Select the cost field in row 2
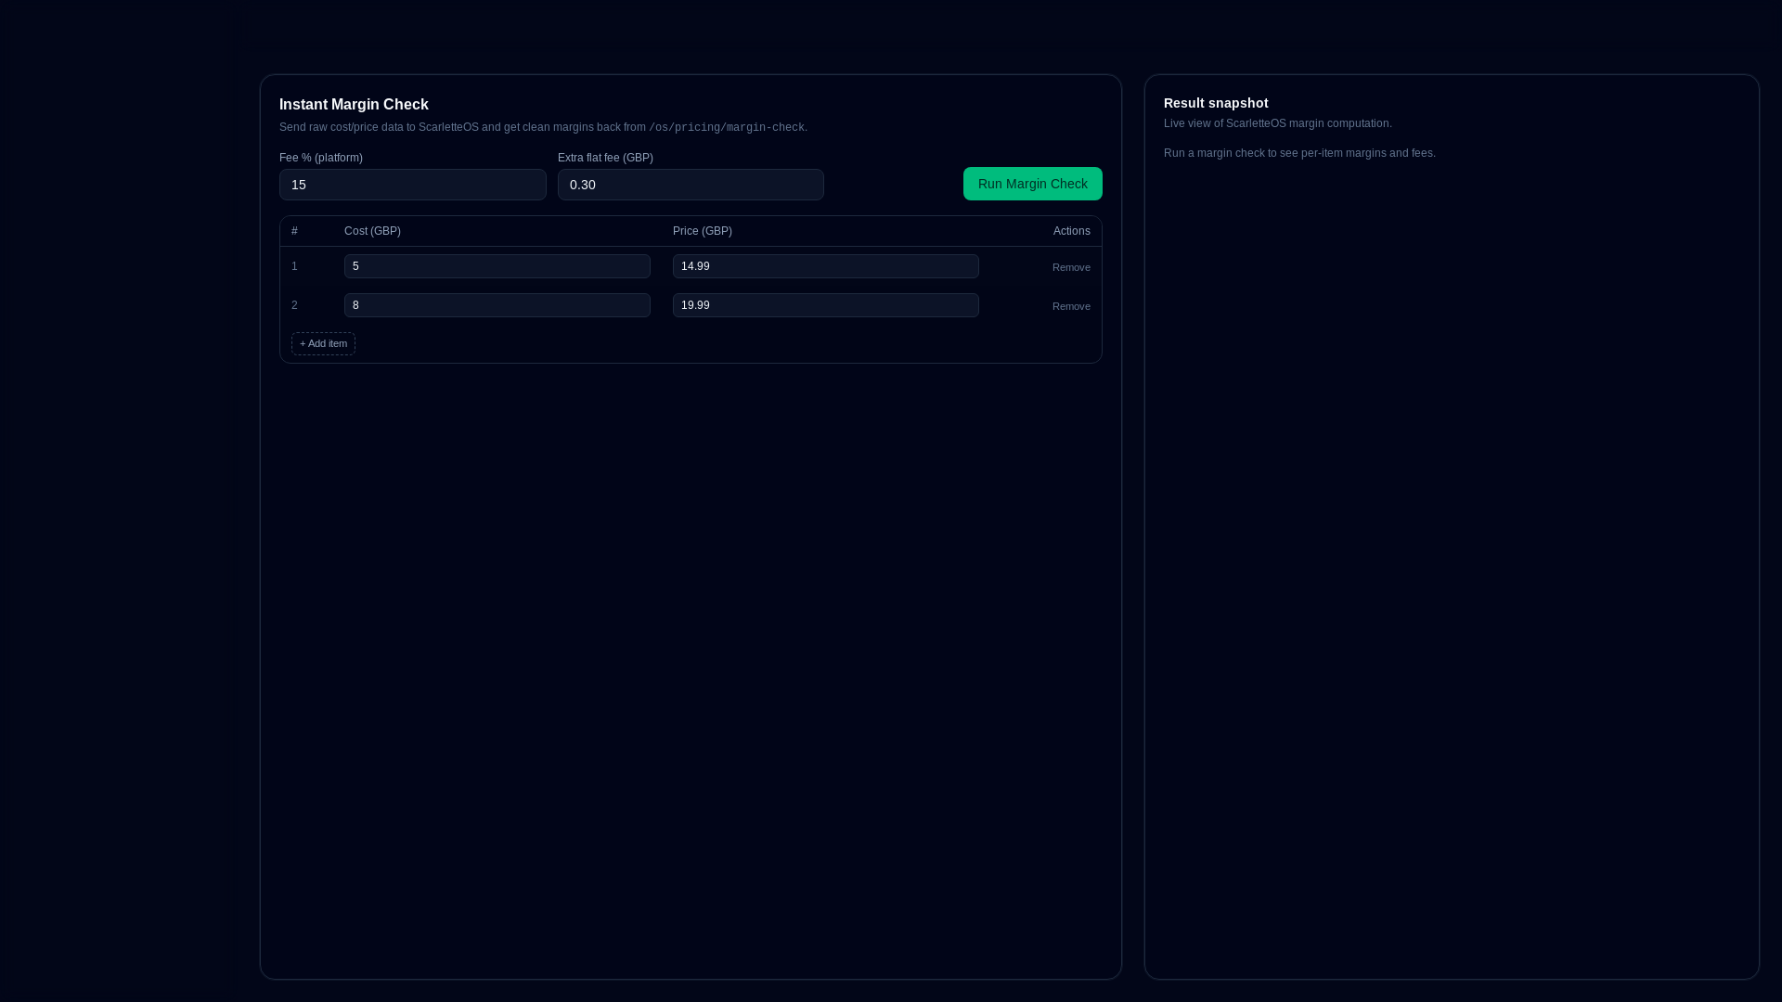 497,305
